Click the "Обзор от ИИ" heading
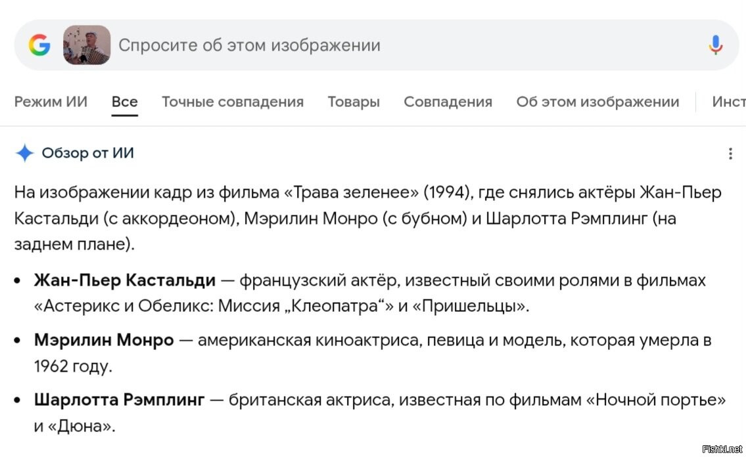746x457 pixels. pyautogui.click(x=87, y=153)
